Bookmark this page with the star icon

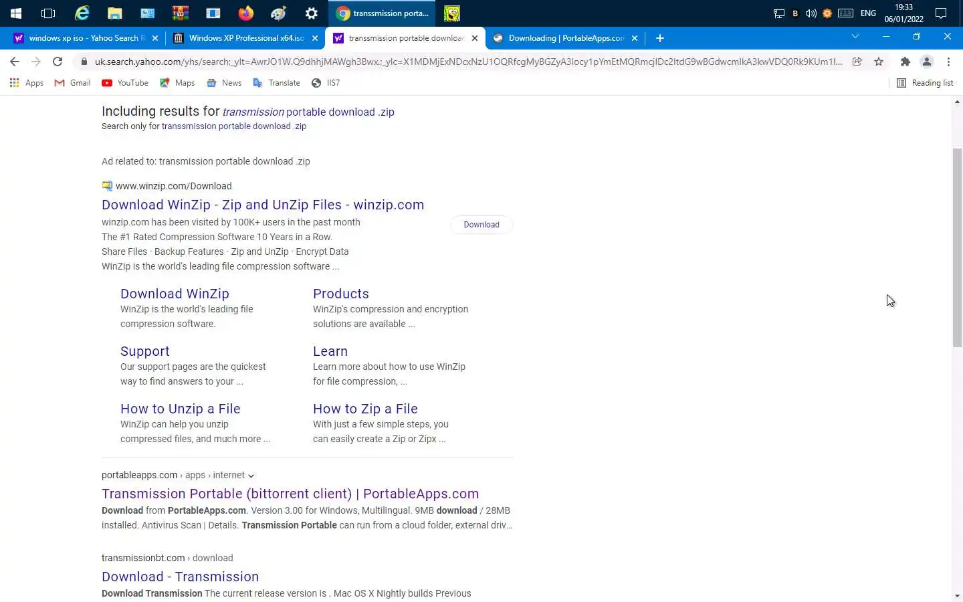point(879,62)
